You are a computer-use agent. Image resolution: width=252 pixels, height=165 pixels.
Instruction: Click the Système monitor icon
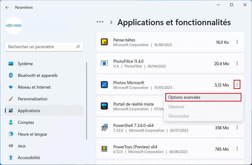pyautogui.click(x=11, y=64)
